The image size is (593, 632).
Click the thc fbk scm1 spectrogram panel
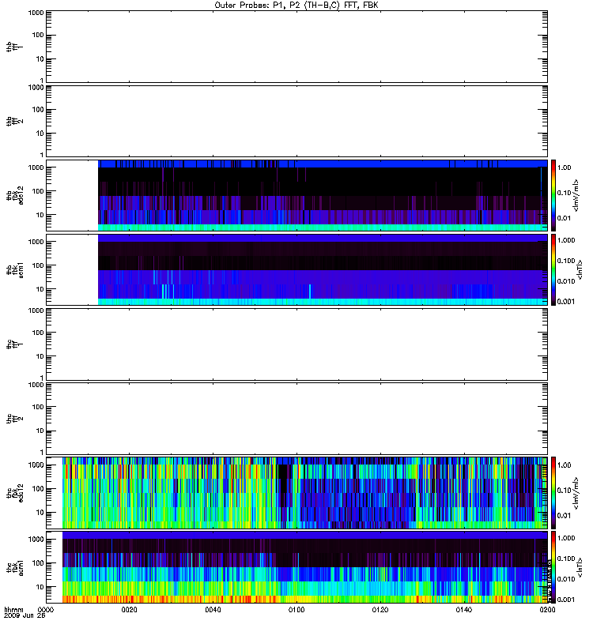click(x=296, y=567)
